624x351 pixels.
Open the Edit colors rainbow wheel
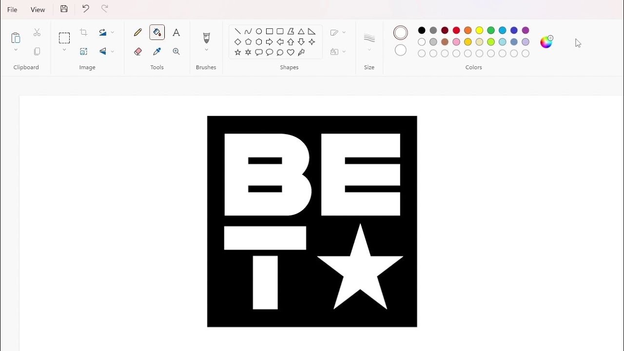[546, 41]
